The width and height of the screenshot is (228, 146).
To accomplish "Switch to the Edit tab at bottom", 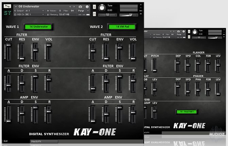I will click(x=6, y=141).
